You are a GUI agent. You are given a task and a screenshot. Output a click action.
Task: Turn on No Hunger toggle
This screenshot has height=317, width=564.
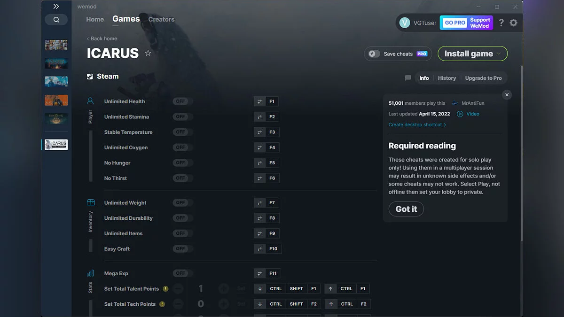pos(182,162)
